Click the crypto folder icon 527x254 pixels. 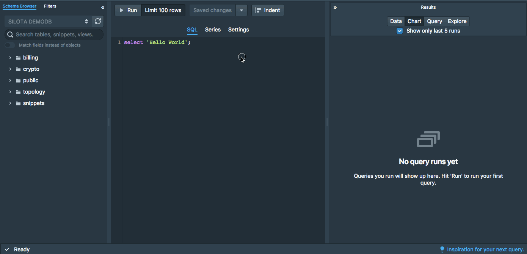click(x=18, y=69)
